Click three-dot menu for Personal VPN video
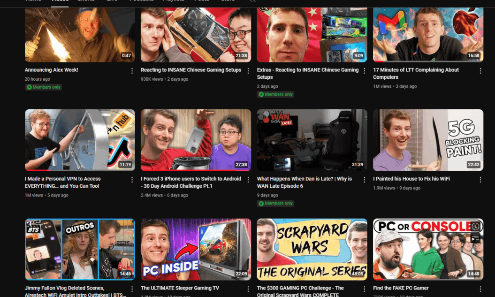Screen dimensions: 495x297 point(132,180)
